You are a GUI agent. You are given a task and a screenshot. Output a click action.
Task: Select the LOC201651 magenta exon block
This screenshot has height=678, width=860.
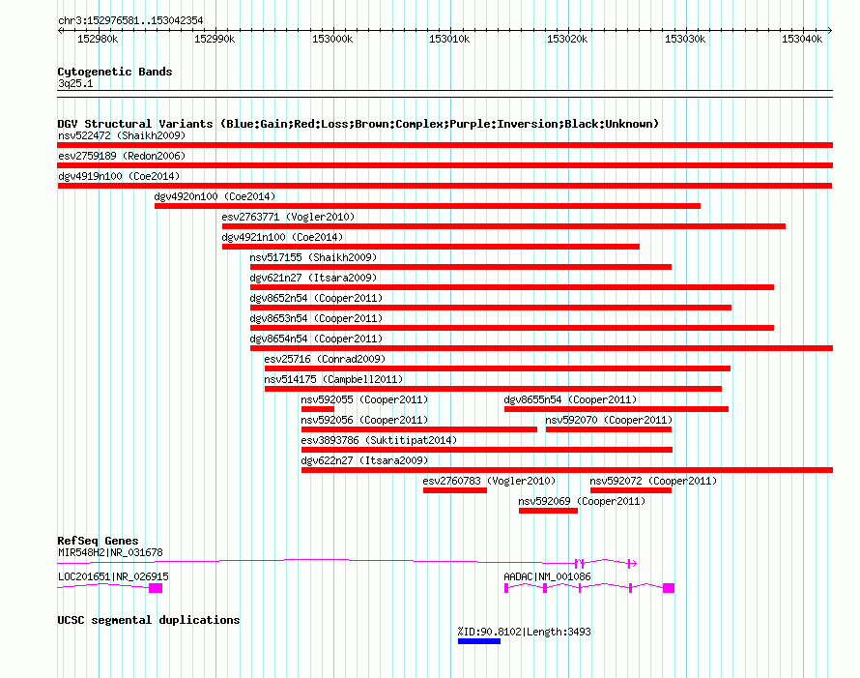pyautogui.click(x=156, y=588)
